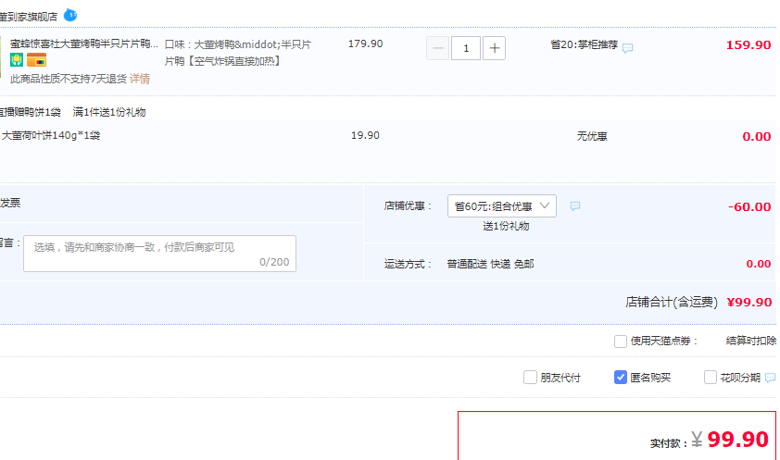The height and width of the screenshot is (460, 780).
Task: Check the 朋友代付 option
Action: pos(530,378)
